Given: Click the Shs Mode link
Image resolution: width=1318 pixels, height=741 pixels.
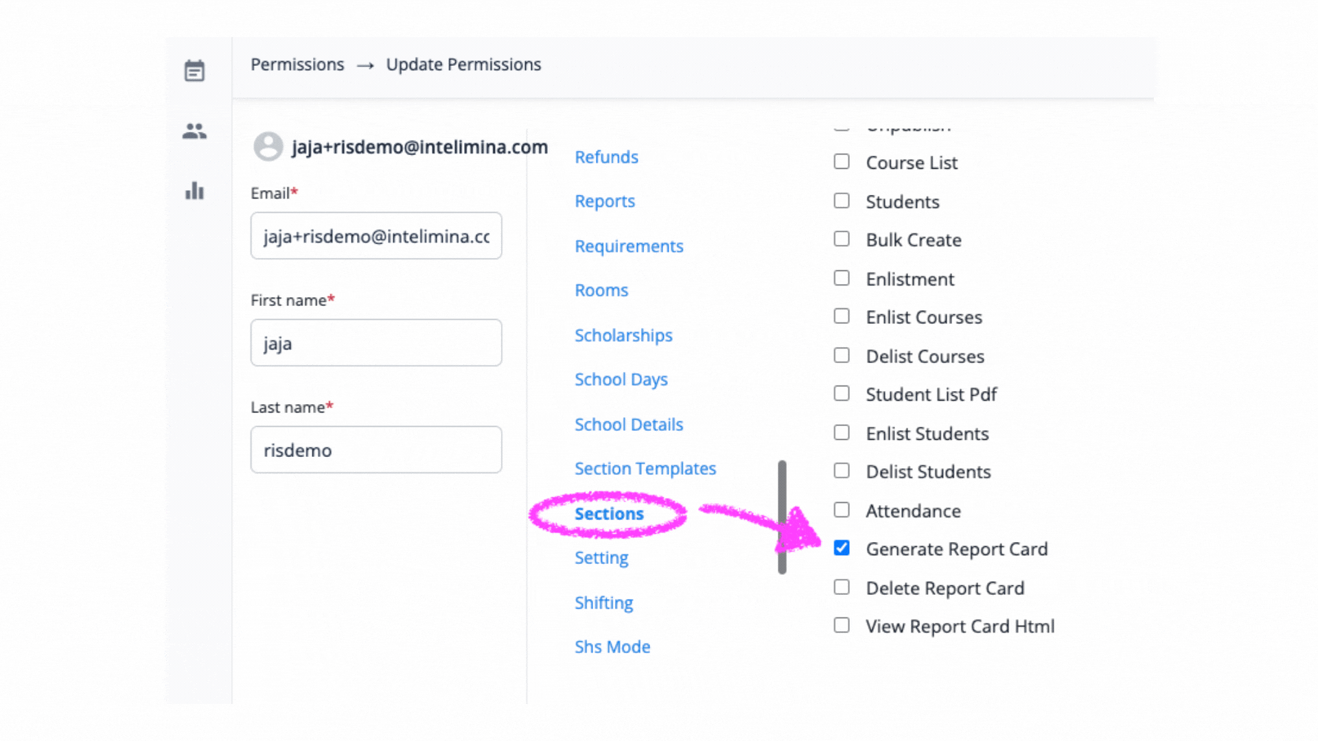Looking at the screenshot, I should pyautogui.click(x=612, y=647).
